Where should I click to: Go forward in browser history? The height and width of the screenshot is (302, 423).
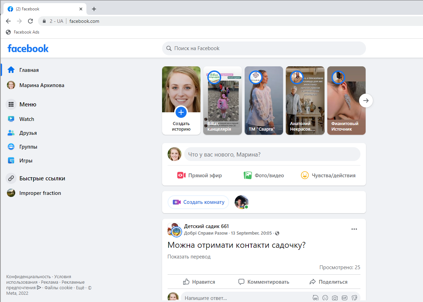(x=19, y=21)
